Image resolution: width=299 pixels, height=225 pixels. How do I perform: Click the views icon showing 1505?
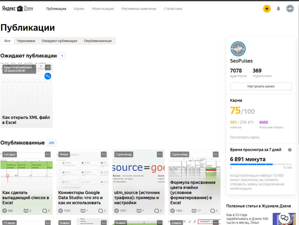pos(60,211)
